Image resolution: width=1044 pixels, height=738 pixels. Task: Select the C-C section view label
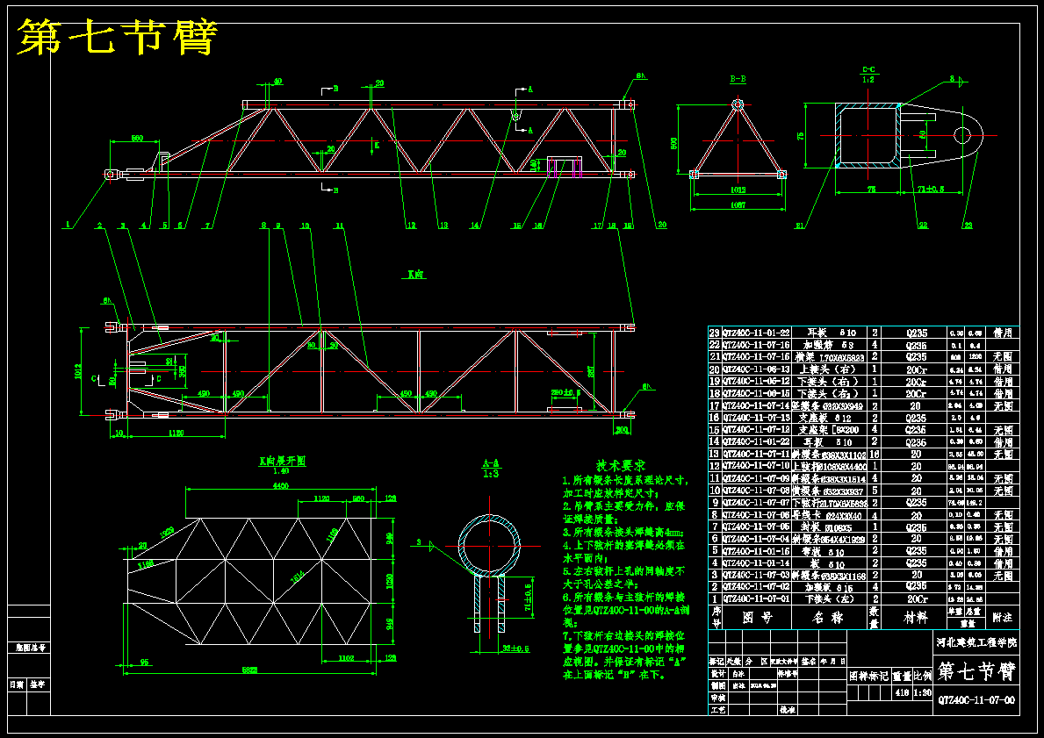[x=869, y=69]
